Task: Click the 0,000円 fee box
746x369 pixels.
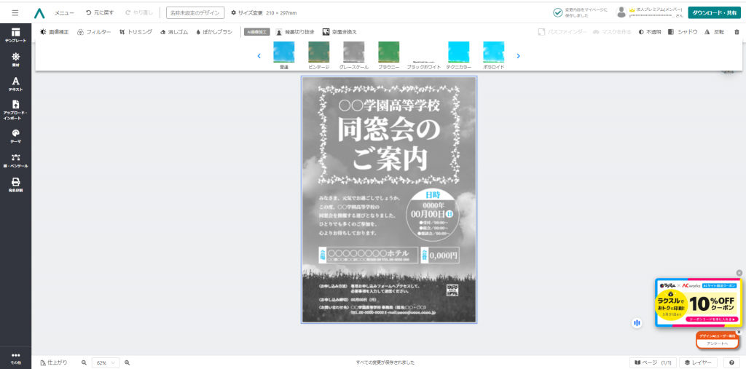Action: (x=440, y=255)
